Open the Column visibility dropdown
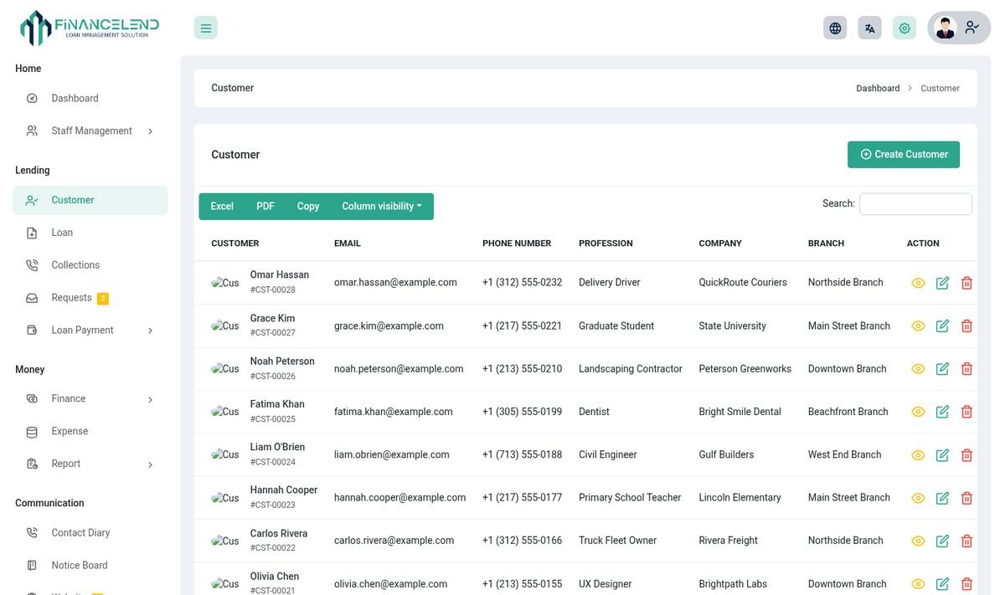 (382, 207)
